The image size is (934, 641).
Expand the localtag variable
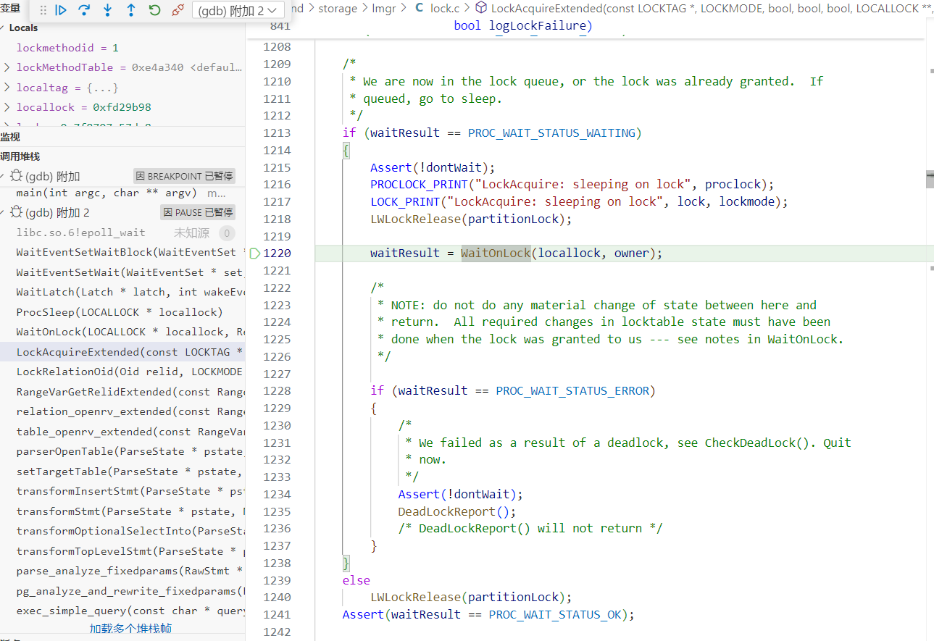pyautogui.click(x=7, y=88)
